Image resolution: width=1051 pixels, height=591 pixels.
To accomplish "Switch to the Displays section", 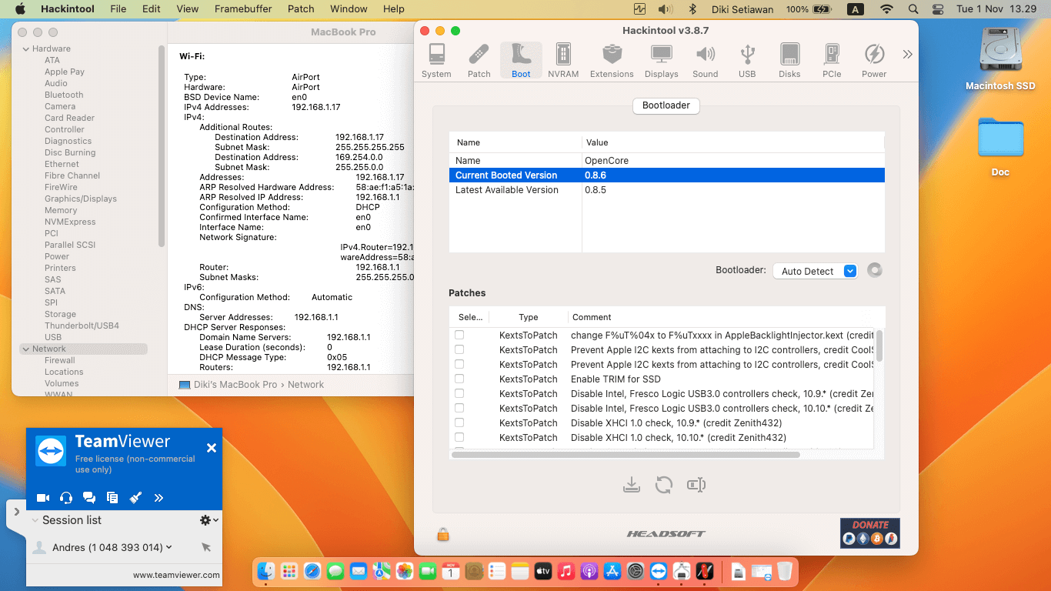I will [661, 58].
